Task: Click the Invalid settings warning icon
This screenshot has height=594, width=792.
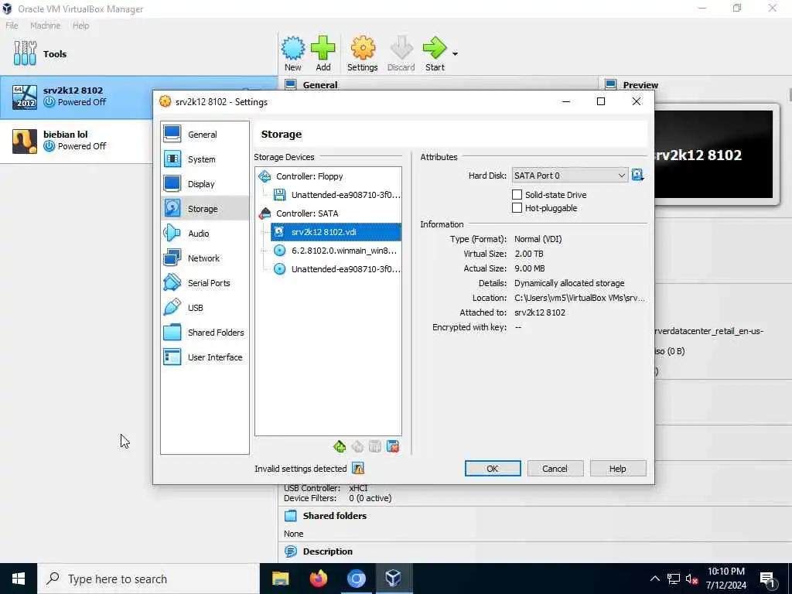Action: point(358,469)
